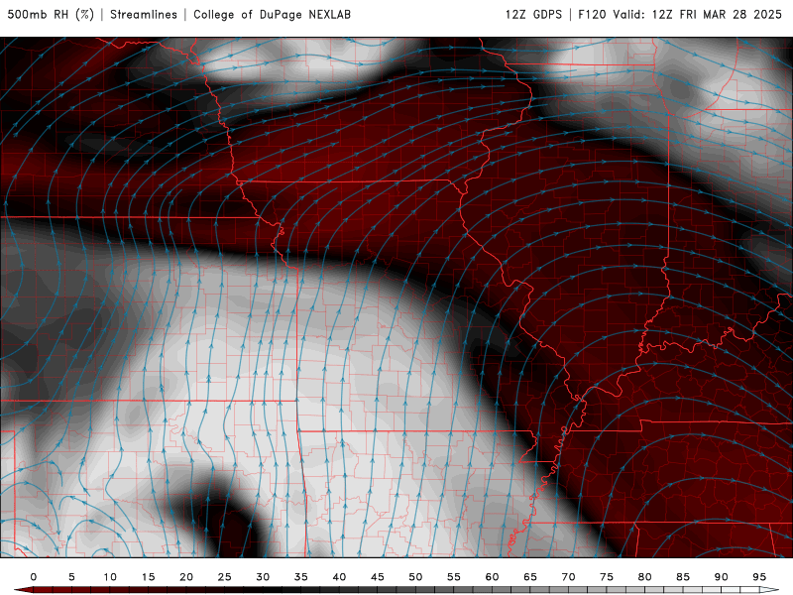Select the 90 value on color scale
The width and height of the screenshot is (793, 595).
click(x=722, y=577)
